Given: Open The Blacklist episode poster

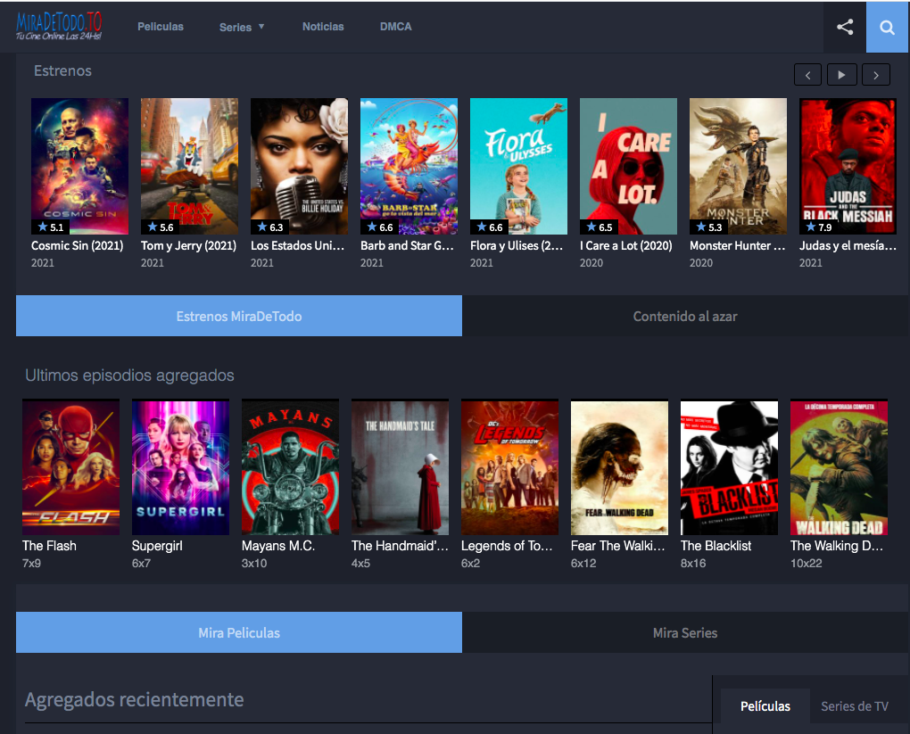Looking at the screenshot, I should point(729,466).
